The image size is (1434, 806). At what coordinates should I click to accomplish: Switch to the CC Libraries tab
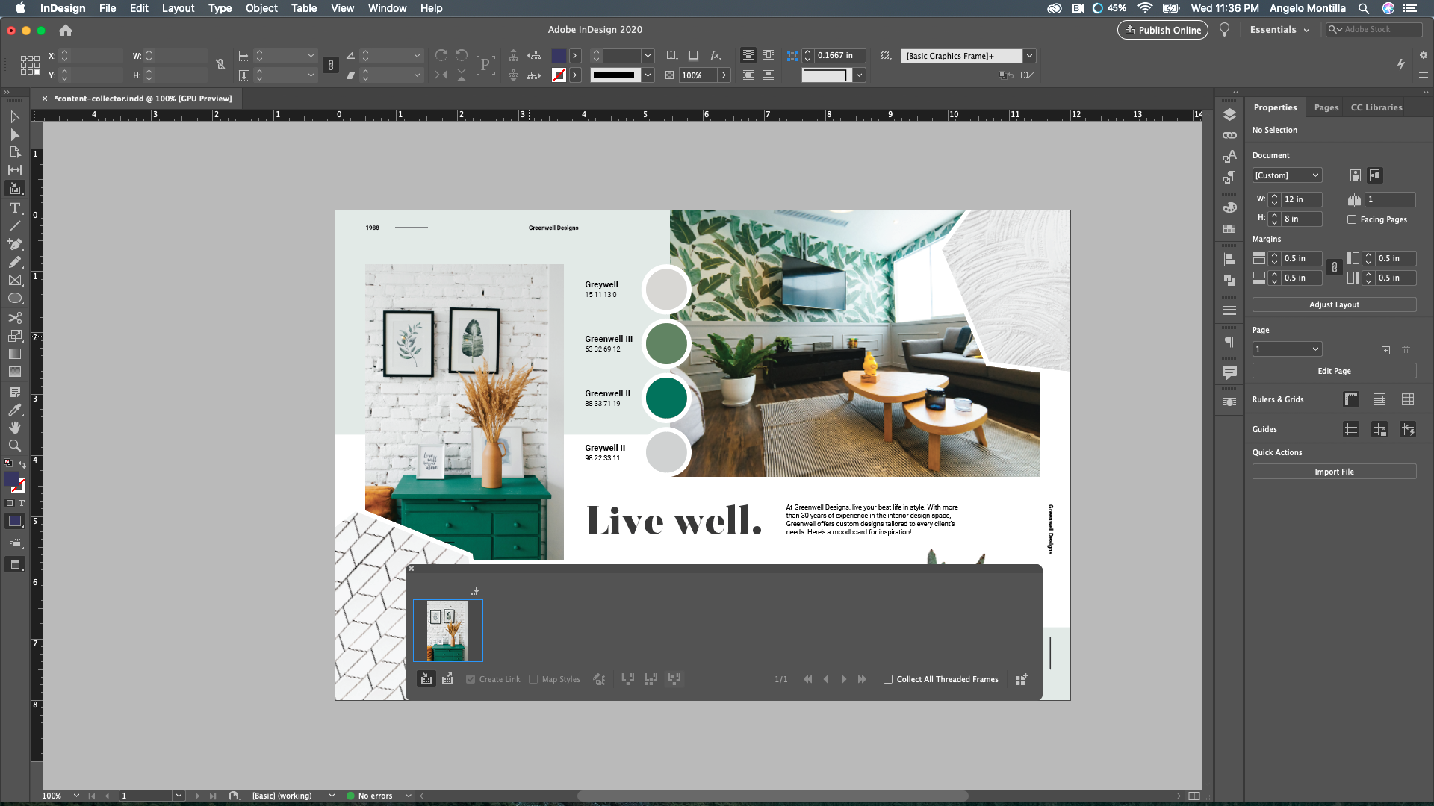pos(1376,107)
